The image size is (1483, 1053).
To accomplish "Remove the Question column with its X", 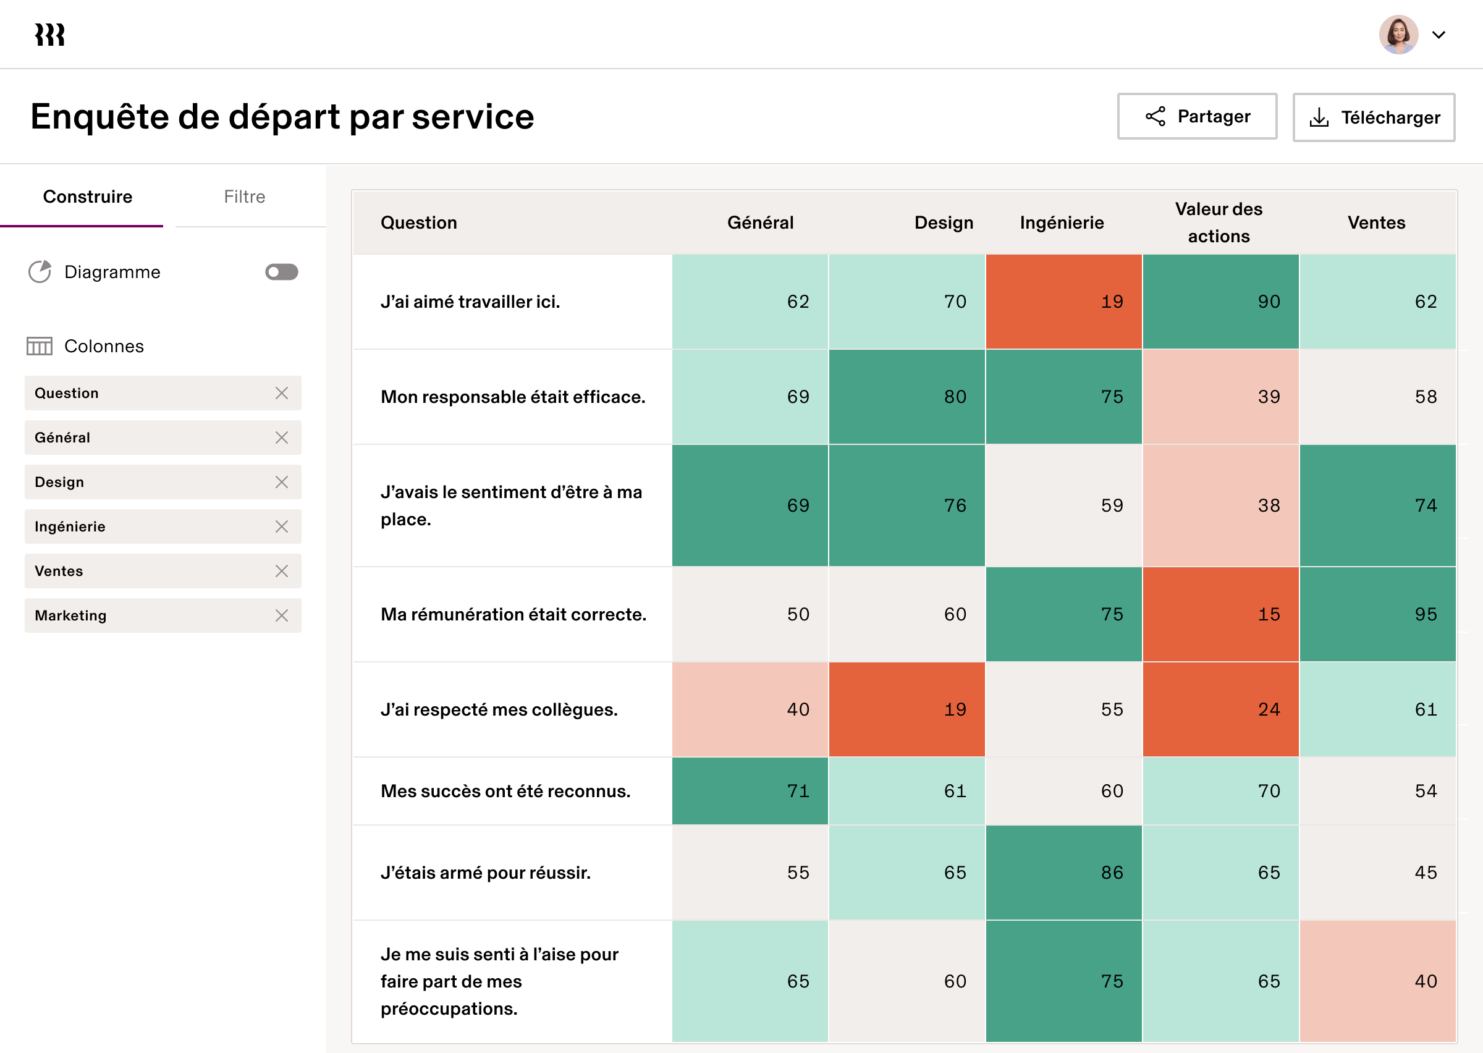I will (x=282, y=393).
